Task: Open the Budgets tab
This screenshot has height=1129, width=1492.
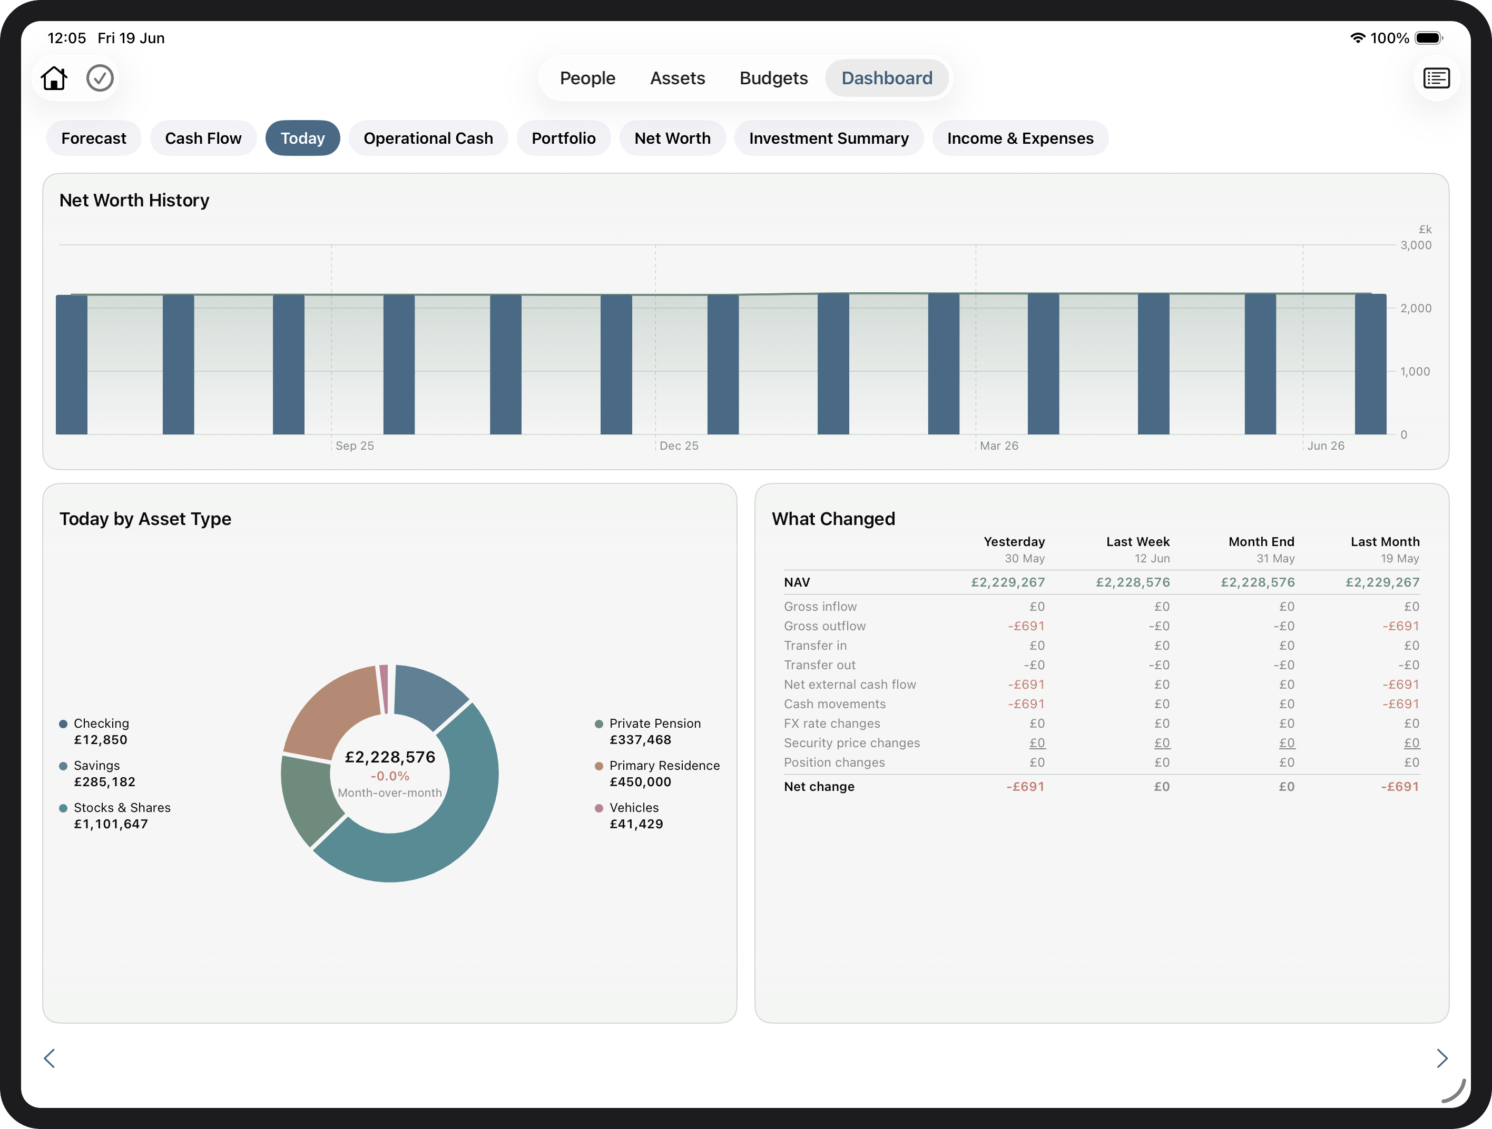Action: pos(773,78)
